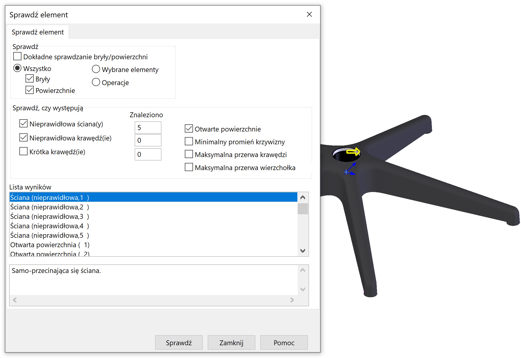The image size is (521, 358).
Task: Open help with the Pomoc button
Action: (x=284, y=342)
